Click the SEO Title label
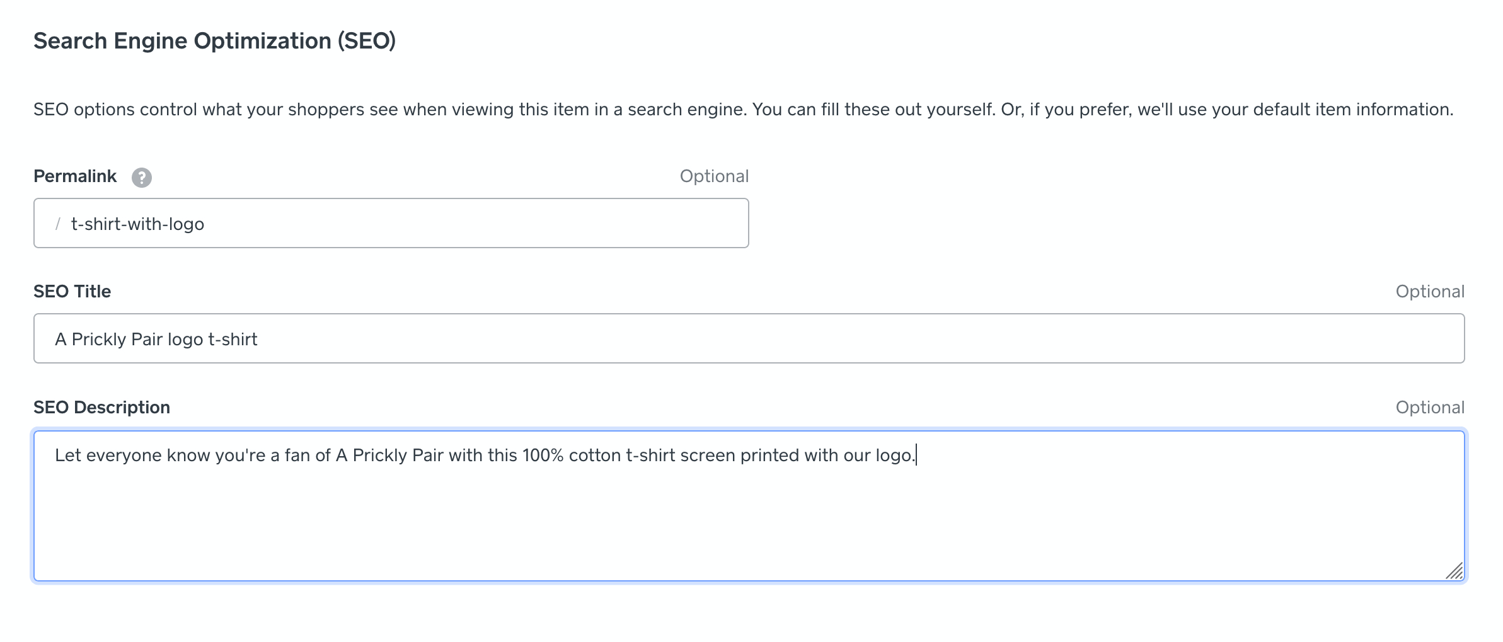Viewport: 1503px width, 642px height. click(72, 292)
